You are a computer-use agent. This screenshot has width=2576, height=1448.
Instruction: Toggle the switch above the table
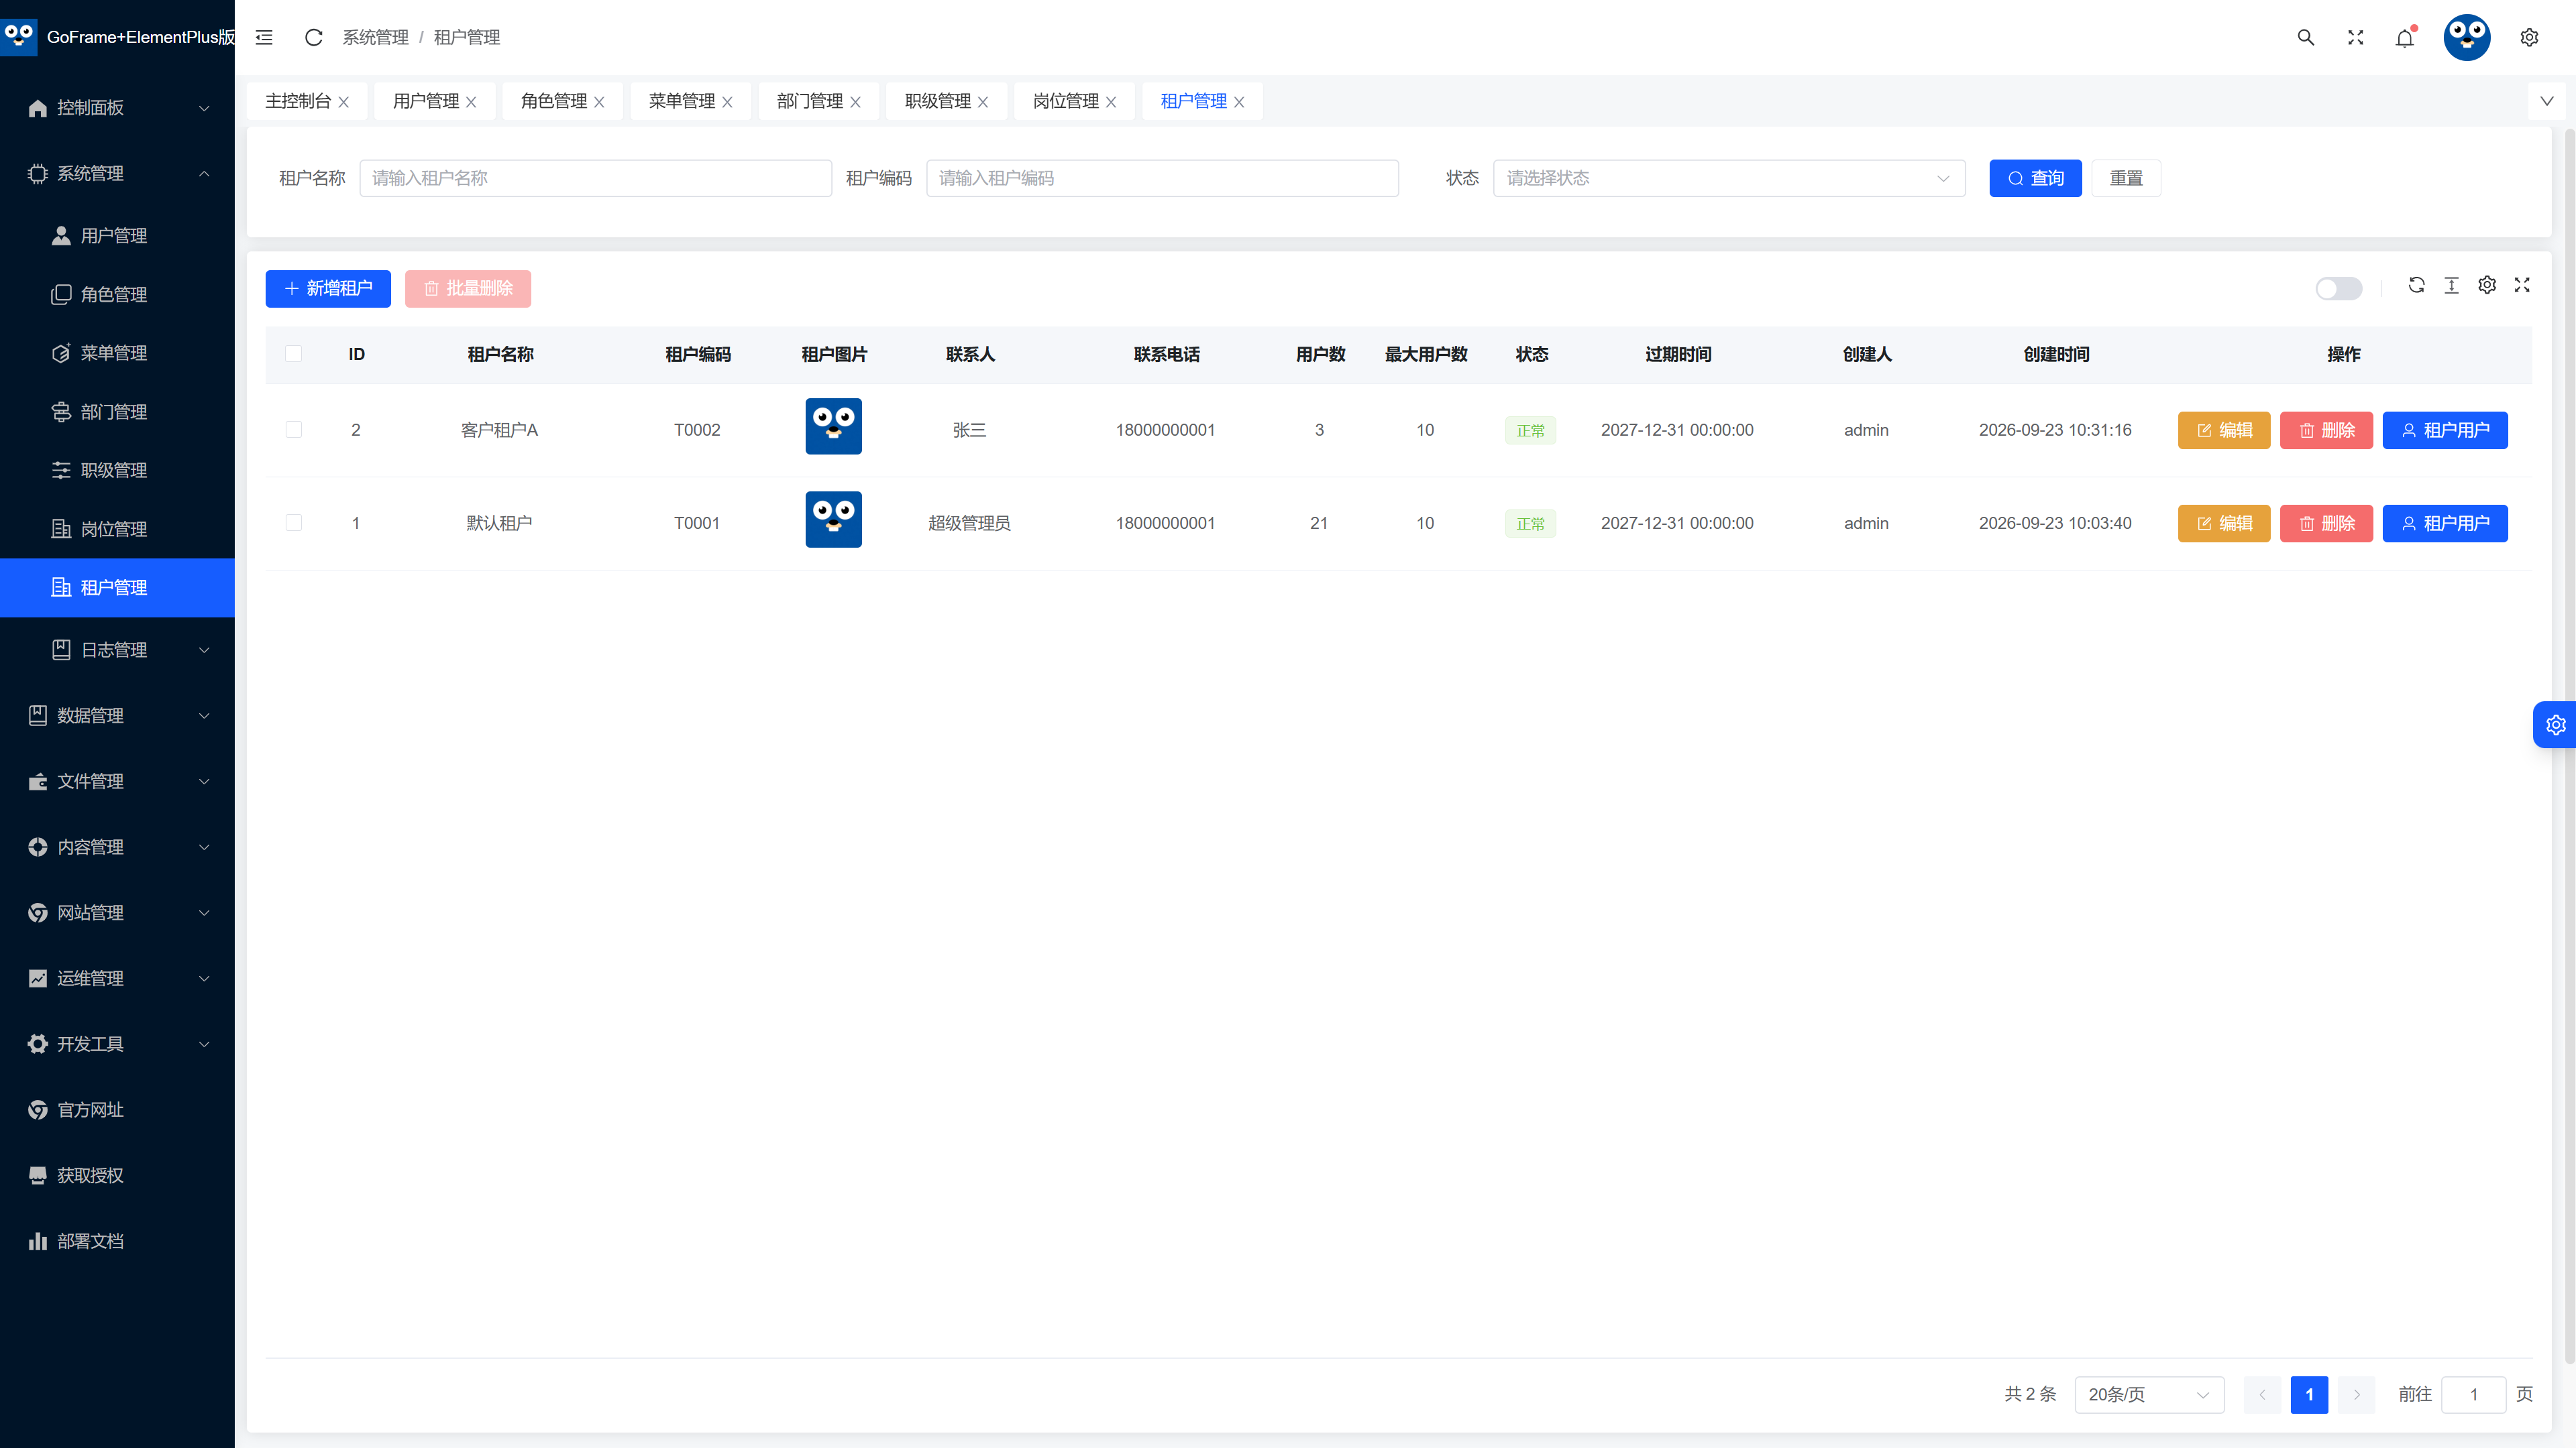[x=2338, y=289]
